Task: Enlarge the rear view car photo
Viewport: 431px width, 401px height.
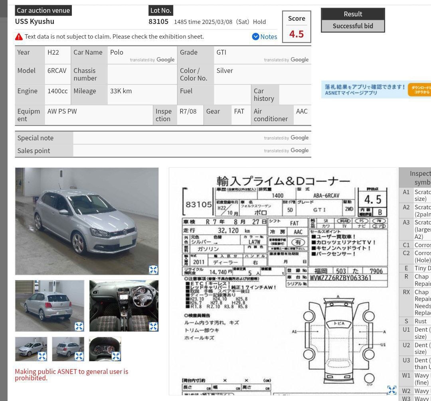Action: (79, 326)
